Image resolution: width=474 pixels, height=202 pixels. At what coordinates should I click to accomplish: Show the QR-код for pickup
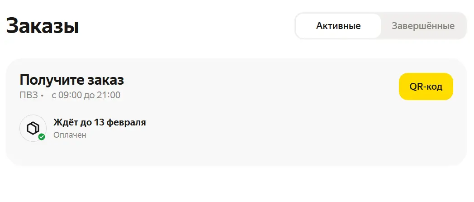click(426, 87)
